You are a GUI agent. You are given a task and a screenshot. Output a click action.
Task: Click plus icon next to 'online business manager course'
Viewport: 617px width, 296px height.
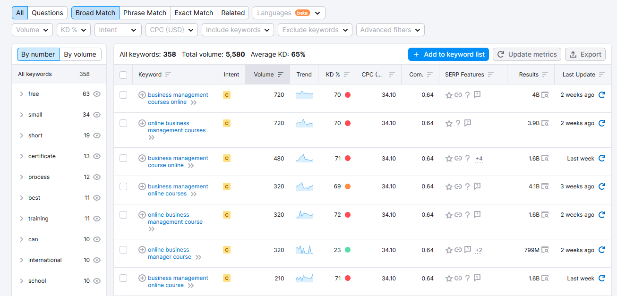tap(142, 250)
